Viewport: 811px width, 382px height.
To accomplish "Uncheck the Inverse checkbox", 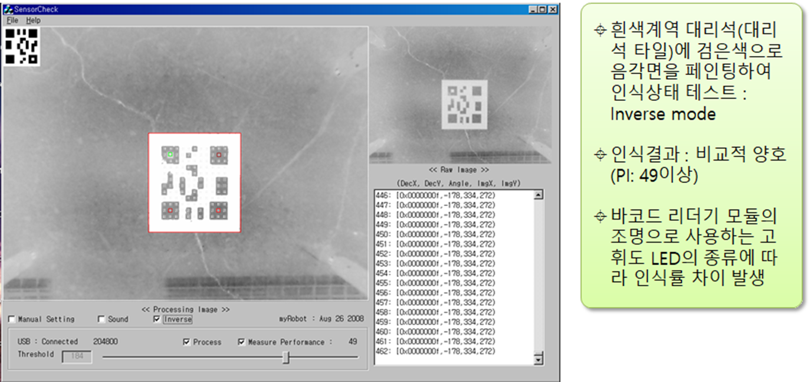I will pyautogui.click(x=156, y=319).
